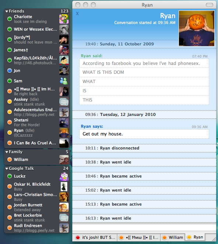This screenshot has height=244, width=218.
Task: Select Lars-Christian Simo... contact
Action: coord(37,197)
